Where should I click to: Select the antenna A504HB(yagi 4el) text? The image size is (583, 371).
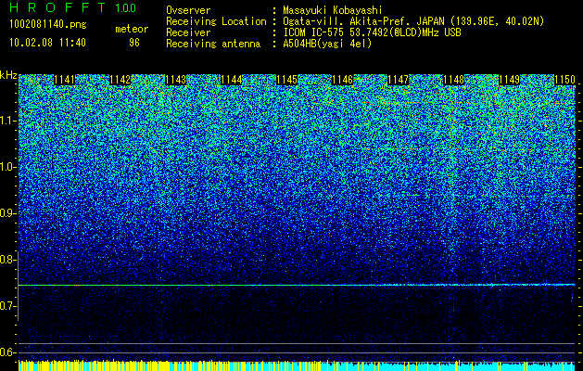327,44
